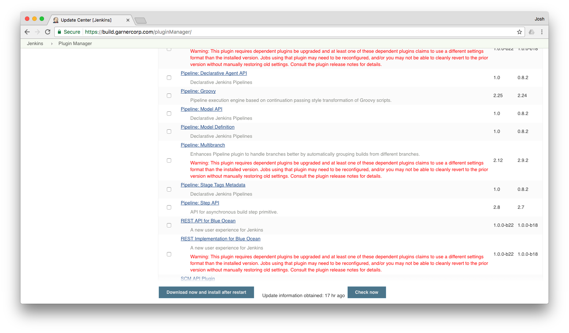The width and height of the screenshot is (569, 333).
Task: Open the Chrome three-dot menu
Action: pyautogui.click(x=542, y=32)
